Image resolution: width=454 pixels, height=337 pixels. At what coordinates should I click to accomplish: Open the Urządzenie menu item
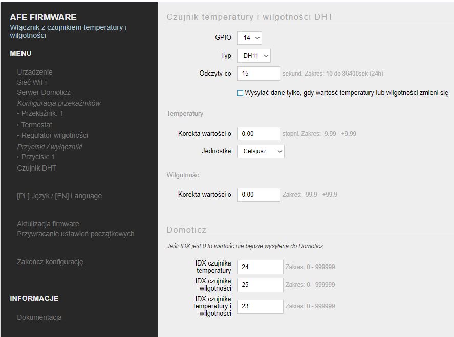pyautogui.click(x=35, y=72)
